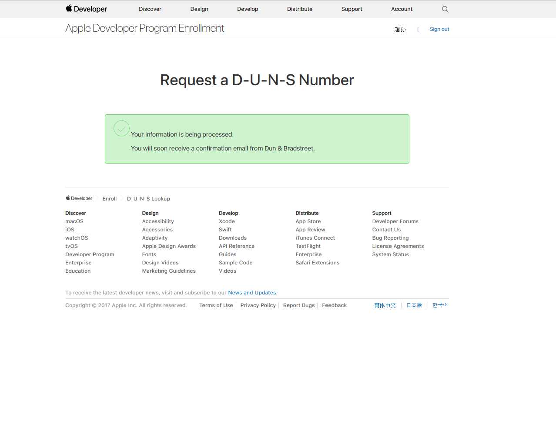Open Enterprise link under Distribute
556x421 pixels.
click(x=308, y=254)
